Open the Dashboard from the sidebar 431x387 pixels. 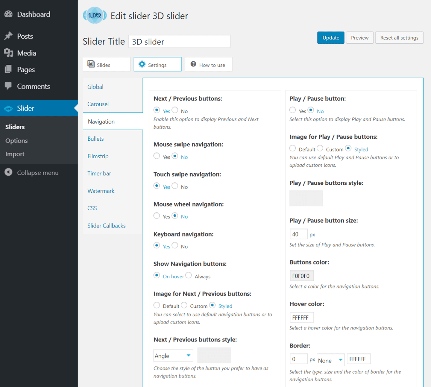tap(8, 14)
